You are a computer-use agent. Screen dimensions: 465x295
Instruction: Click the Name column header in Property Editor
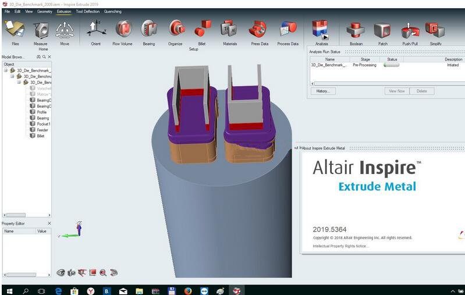click(19, 231)
